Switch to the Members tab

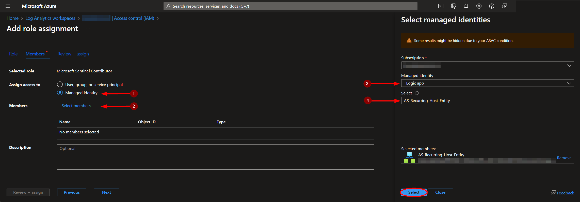pos(35,54)
